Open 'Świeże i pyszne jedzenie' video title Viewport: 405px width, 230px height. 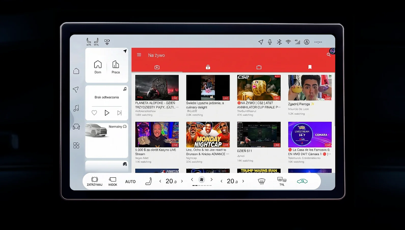(205, 105)
